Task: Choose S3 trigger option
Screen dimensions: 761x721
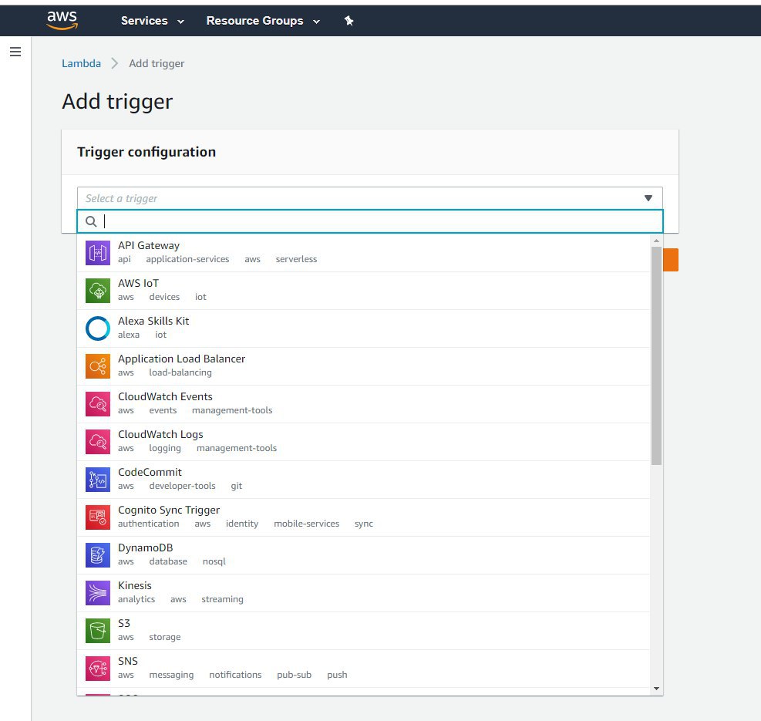Action: (363, 632)
